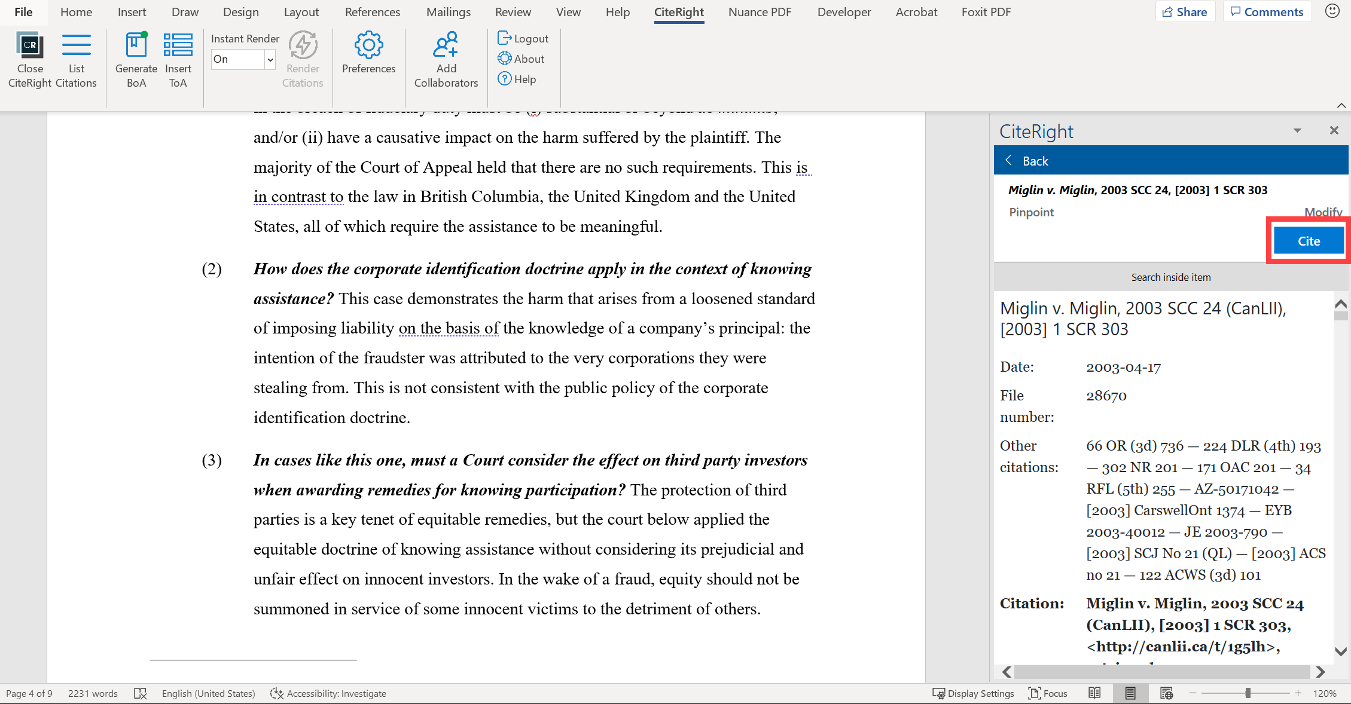This screenshot has width=1351, height=704.
Task: Switch to the Draw tab
Action: (185, 12)
